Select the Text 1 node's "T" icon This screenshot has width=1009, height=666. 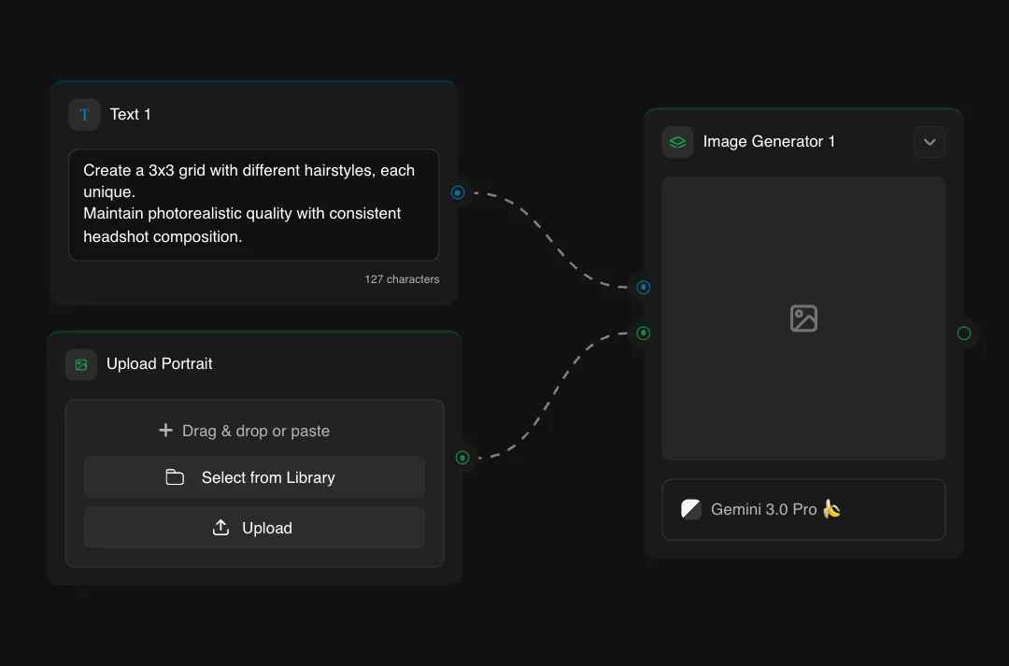pyautogui.click(x=84, y=114)
